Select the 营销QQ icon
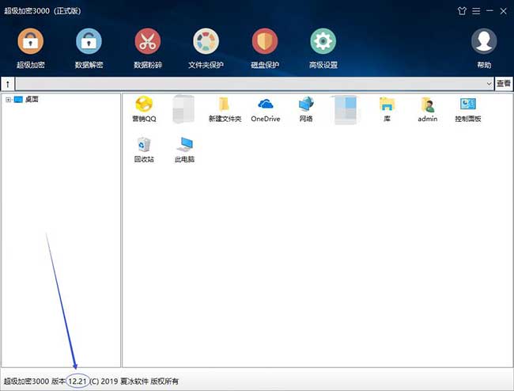Image resolution: width=514 pixels, height=391 pixels. click(144, 109)
